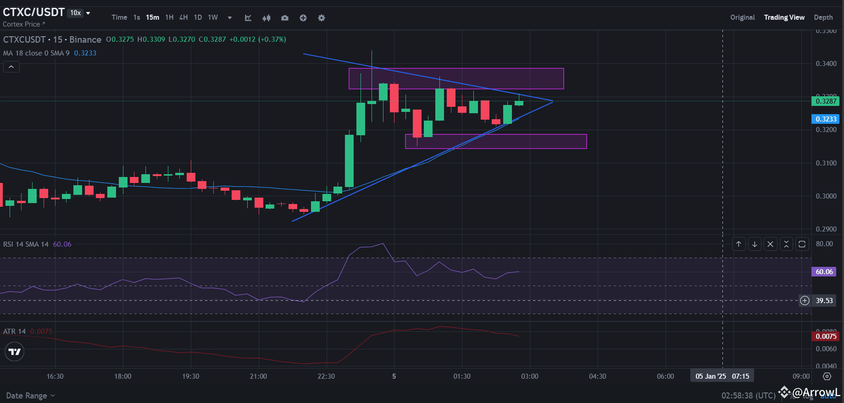
Task: Select the MA 18 close indicator legend
Action: coord(36,53)
